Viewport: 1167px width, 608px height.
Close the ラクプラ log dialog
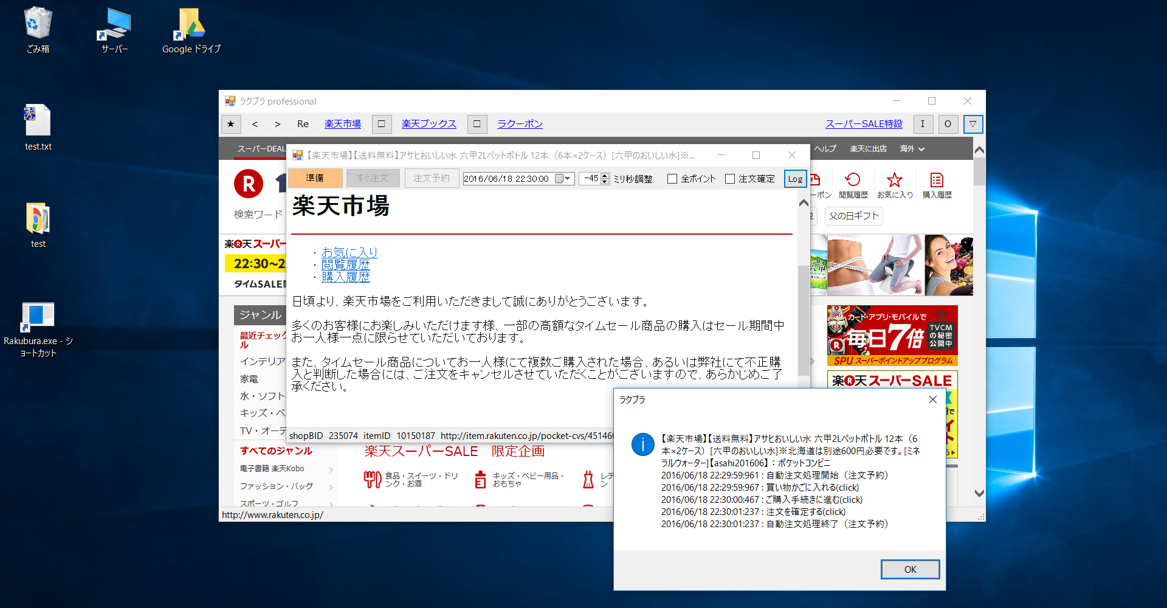(933, 399)
